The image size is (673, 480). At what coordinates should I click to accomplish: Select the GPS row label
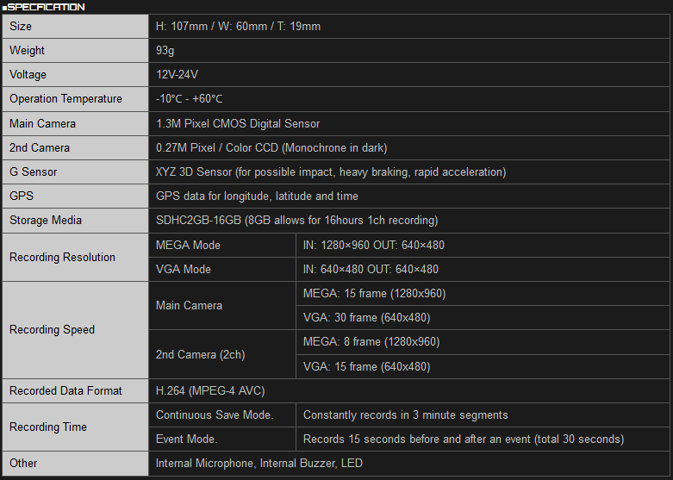point(22,196)
